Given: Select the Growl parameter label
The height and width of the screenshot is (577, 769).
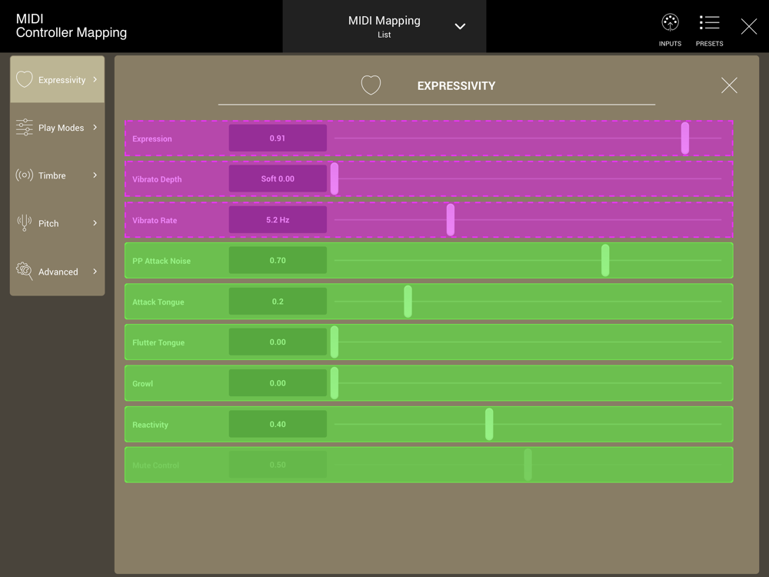Looking at the screenshot, I should coord(143,384).
